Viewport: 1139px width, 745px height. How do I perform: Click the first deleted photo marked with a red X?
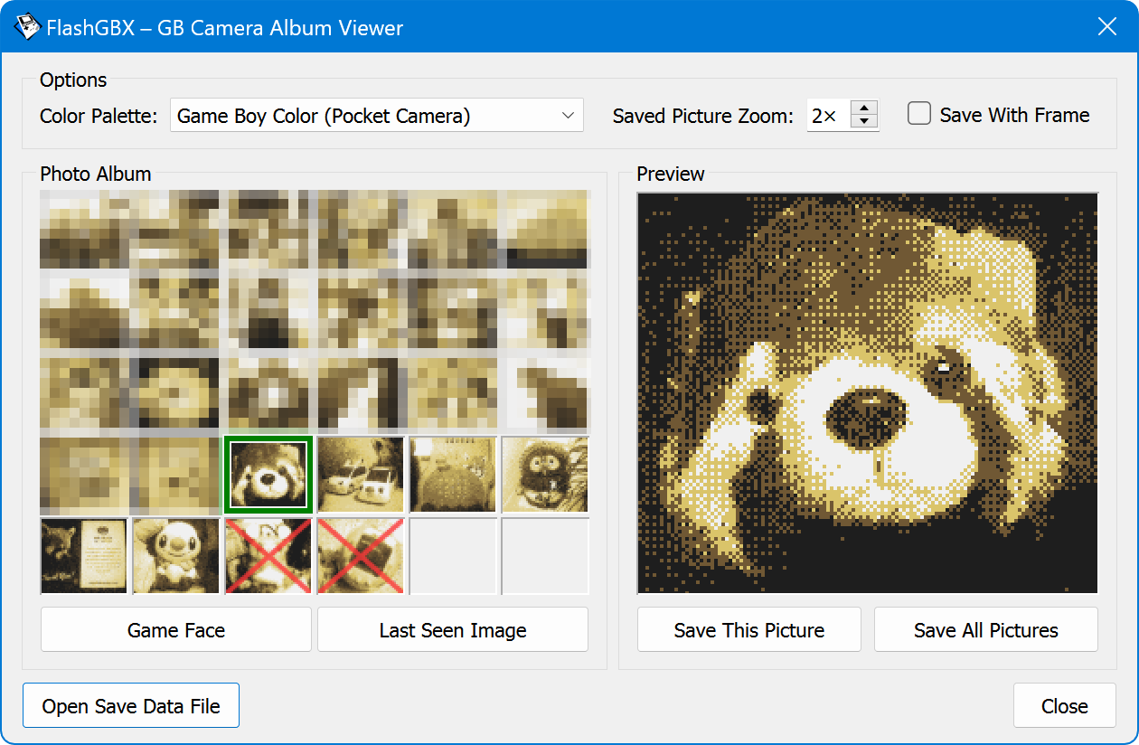click(x=268, y=555)
